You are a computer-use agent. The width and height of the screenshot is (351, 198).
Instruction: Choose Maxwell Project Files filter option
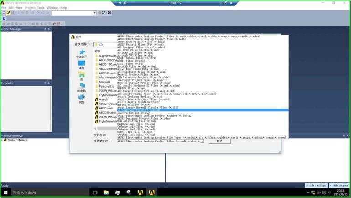click(139, 74)
